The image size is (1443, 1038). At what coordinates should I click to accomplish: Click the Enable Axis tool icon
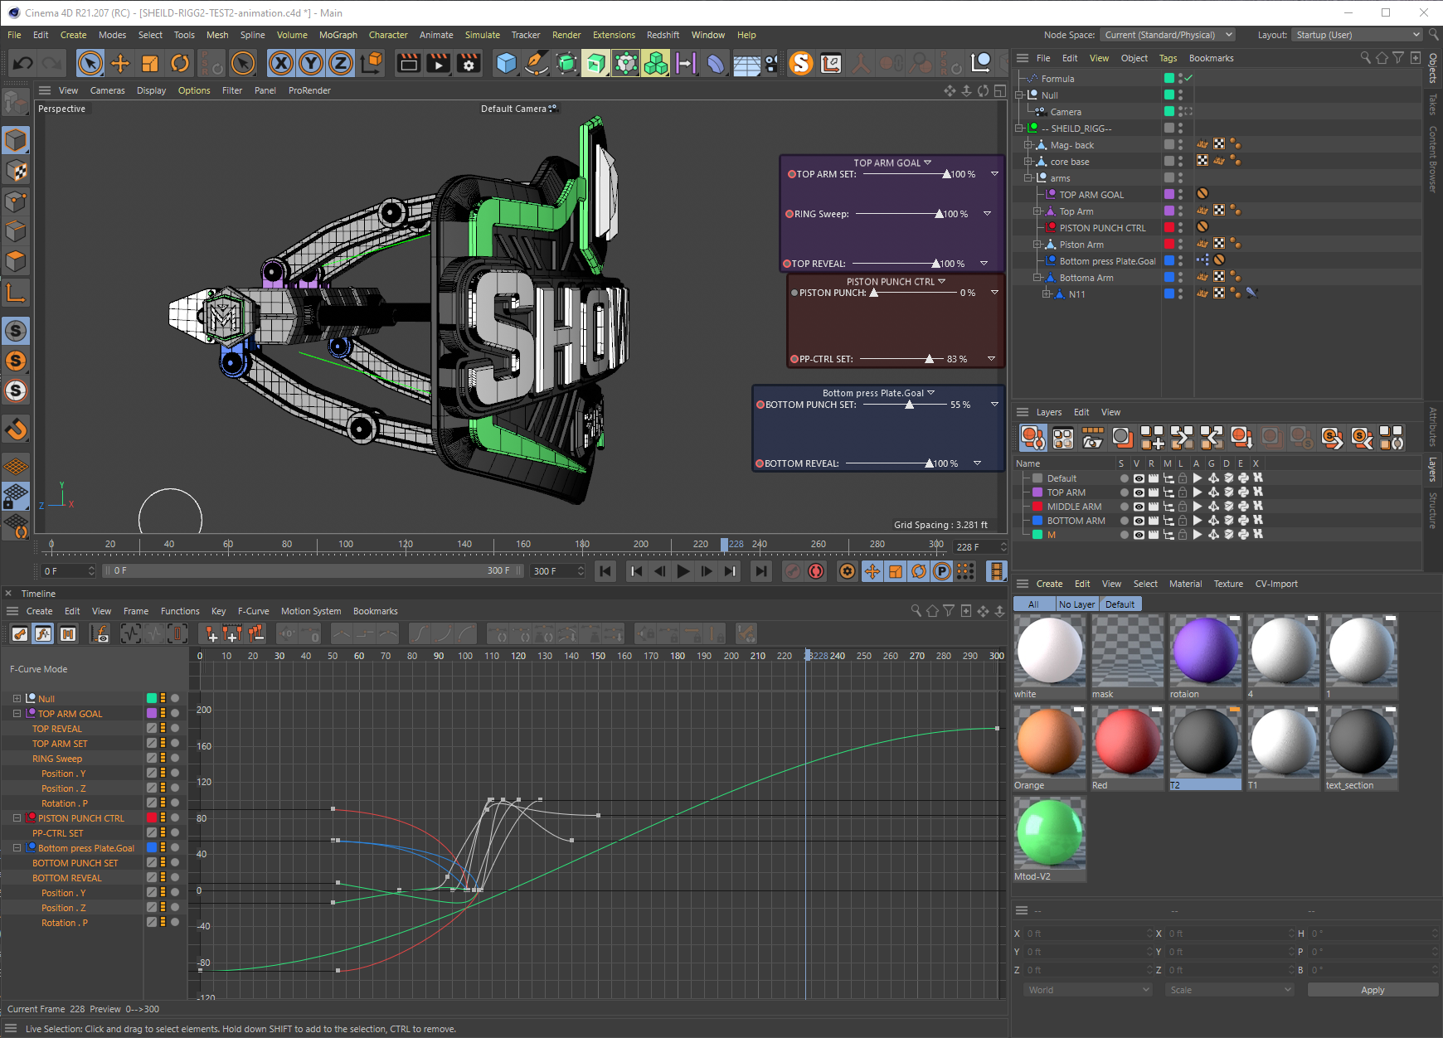coord(16,292)
